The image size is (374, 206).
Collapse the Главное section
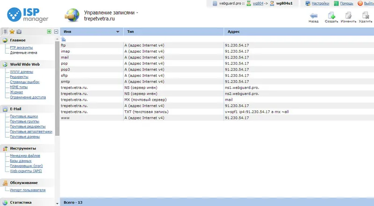click(18, 40)
